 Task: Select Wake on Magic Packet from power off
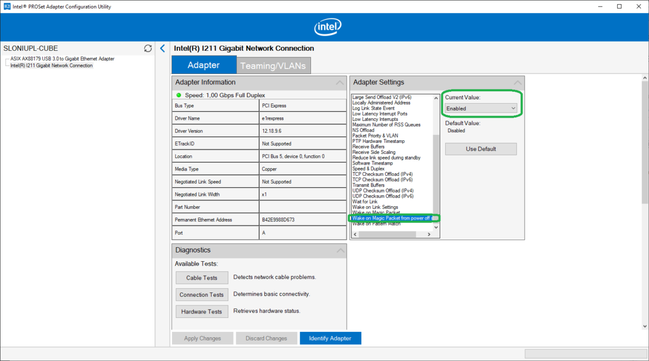point(392,218)
